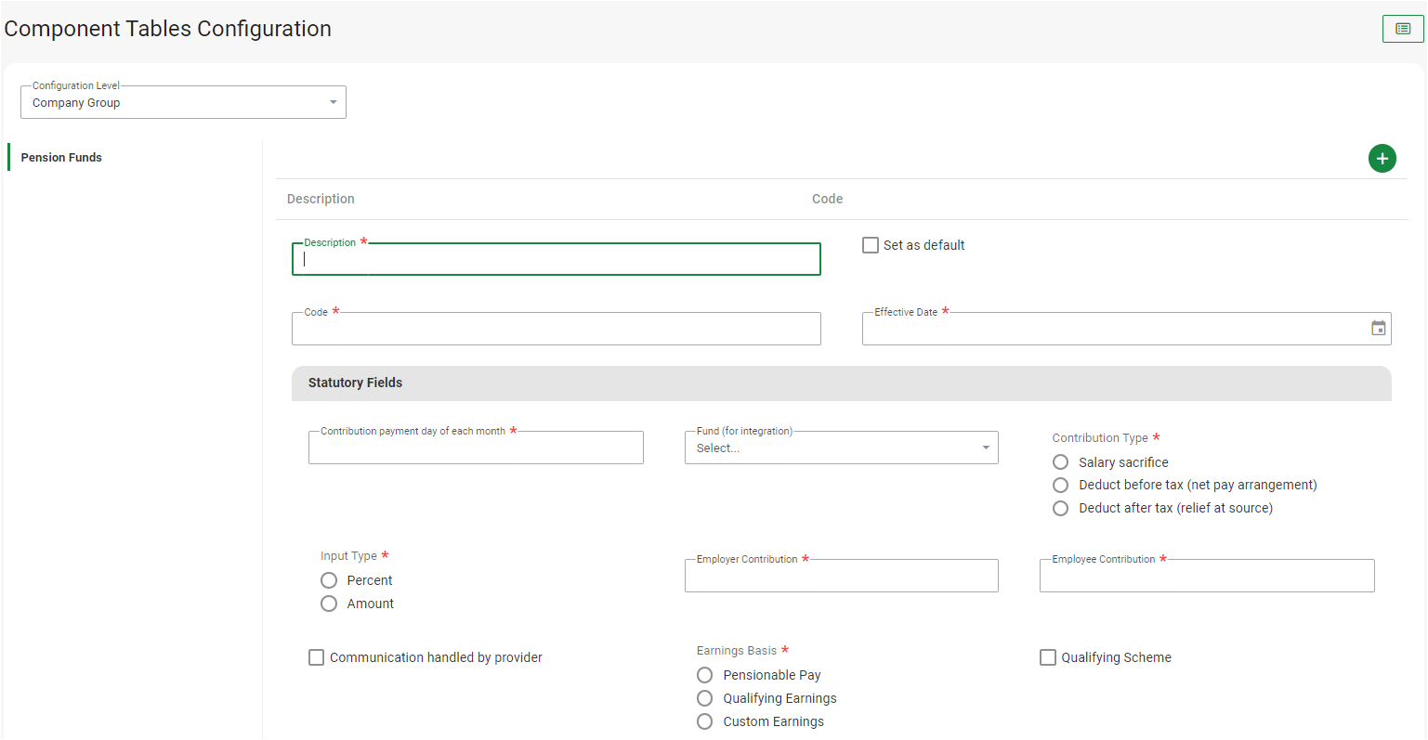Viewport: 1428px width, 740px height.
Task: Tick Communication handled by provider checkbox
Action: (317, 657)
